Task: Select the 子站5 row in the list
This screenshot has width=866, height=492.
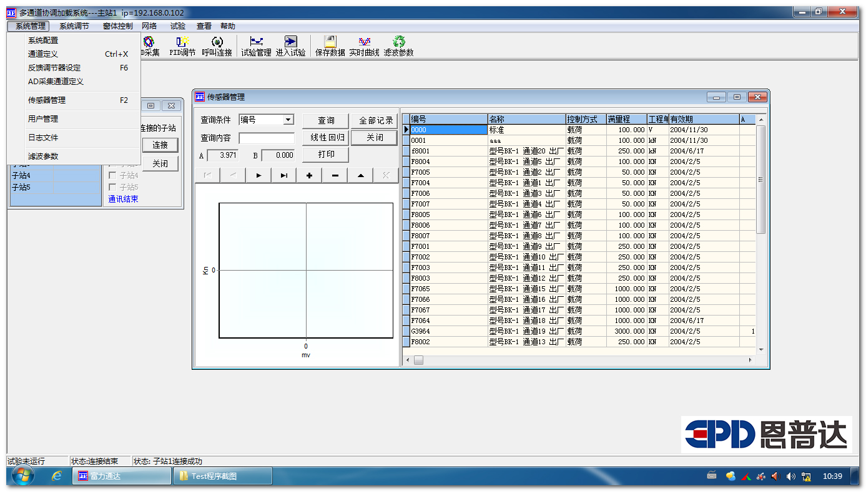Action: [56, 187]
